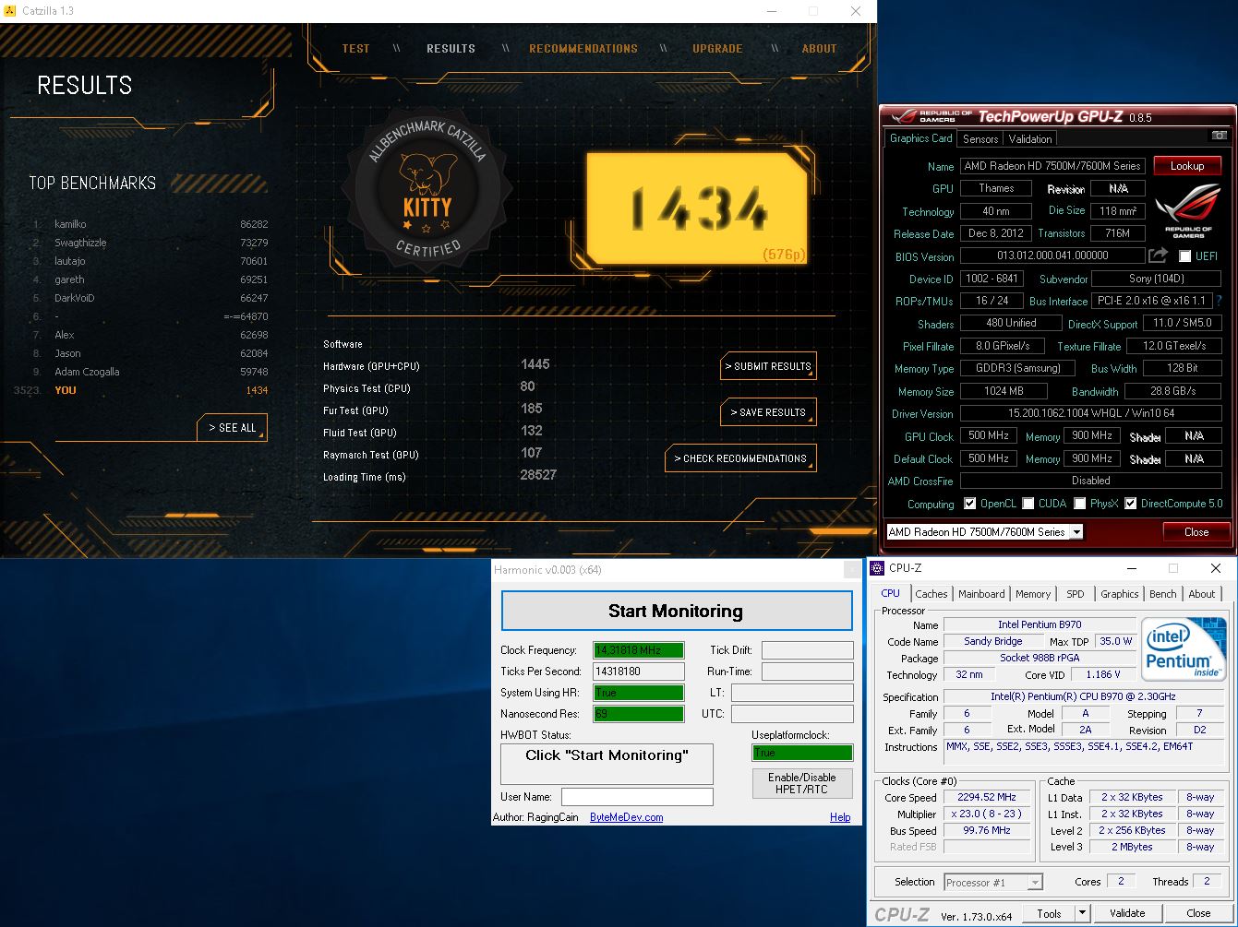The width and height of the screenshot is (1238, 927).
Task: Click the Lookup button in GPU-Z
Action: pos(1187,166)
